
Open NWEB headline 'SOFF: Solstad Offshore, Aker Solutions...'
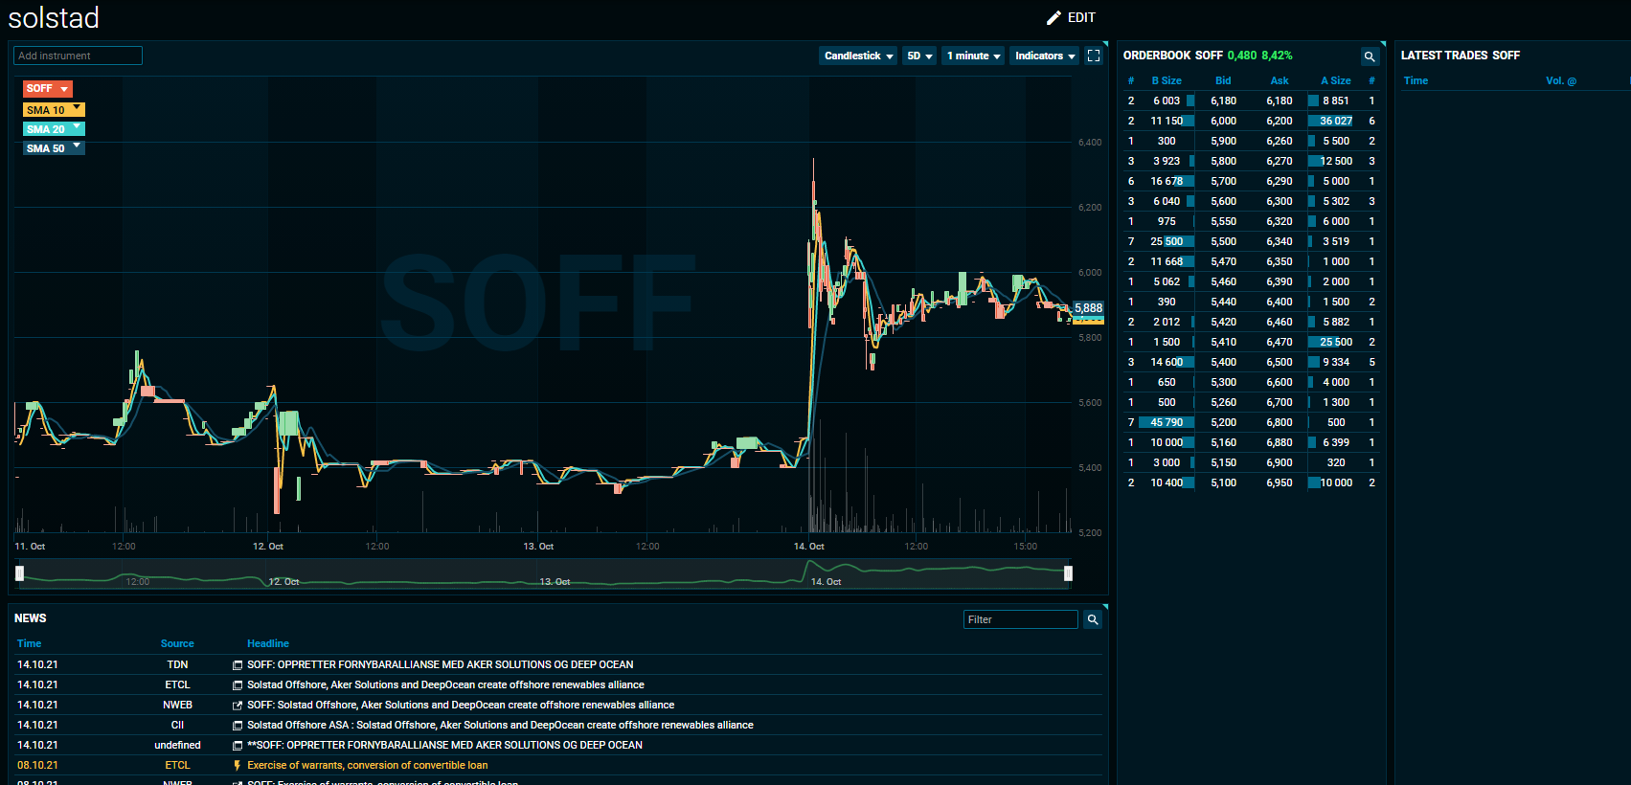[x=461, y=705]
